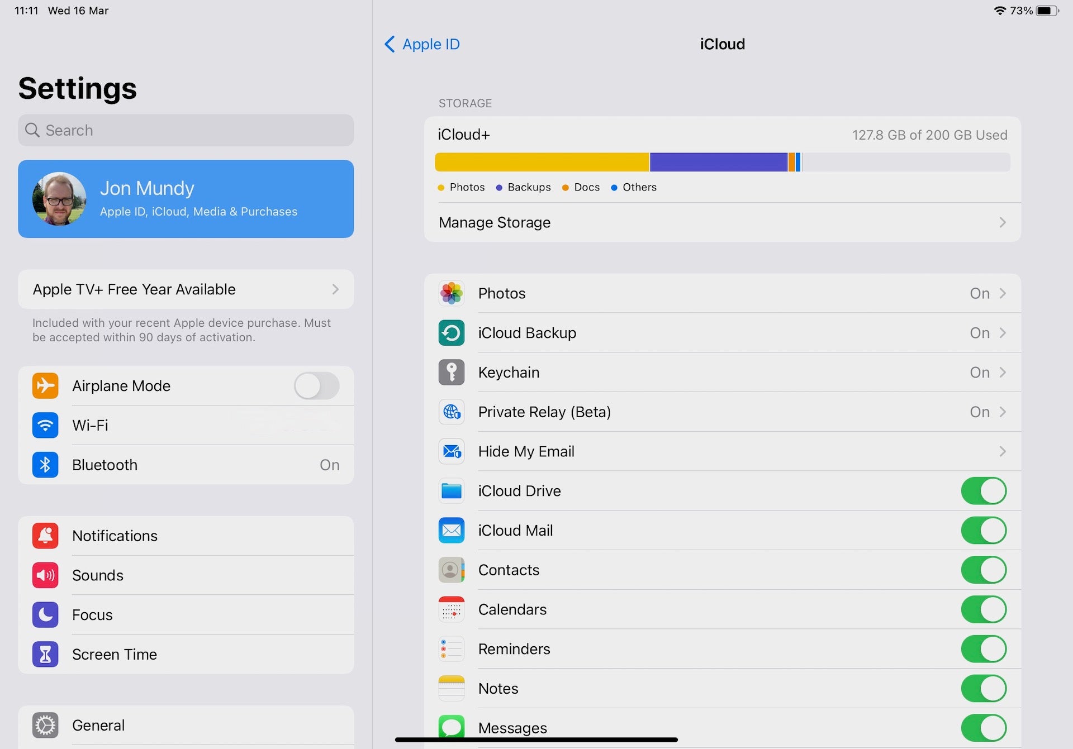Image resolution: width=1073 pixels, height=749 pixels.
Task: Tap the Notifications bell icon
Action: click(x=45, y=536)
